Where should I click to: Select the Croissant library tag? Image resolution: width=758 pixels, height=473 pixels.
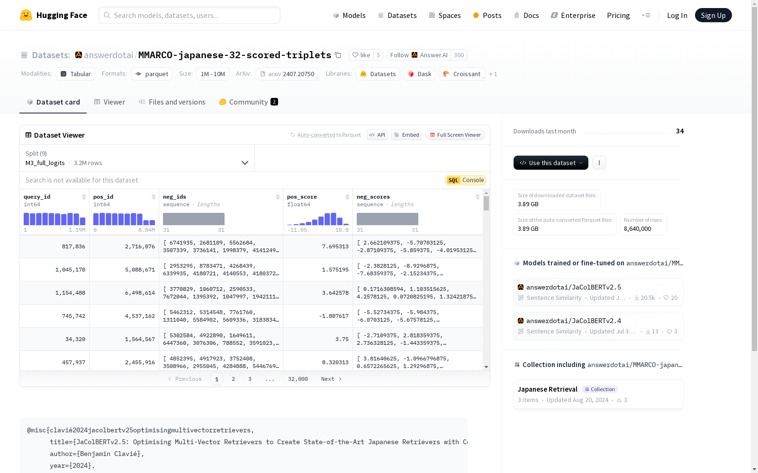(462, 74)
